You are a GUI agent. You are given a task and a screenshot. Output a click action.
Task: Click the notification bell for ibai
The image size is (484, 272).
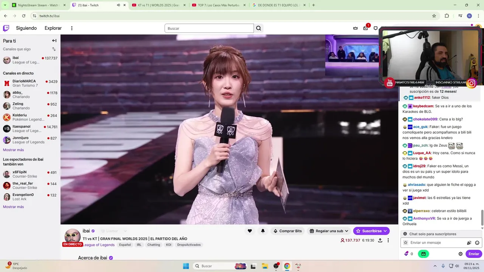tap(263, 231)
